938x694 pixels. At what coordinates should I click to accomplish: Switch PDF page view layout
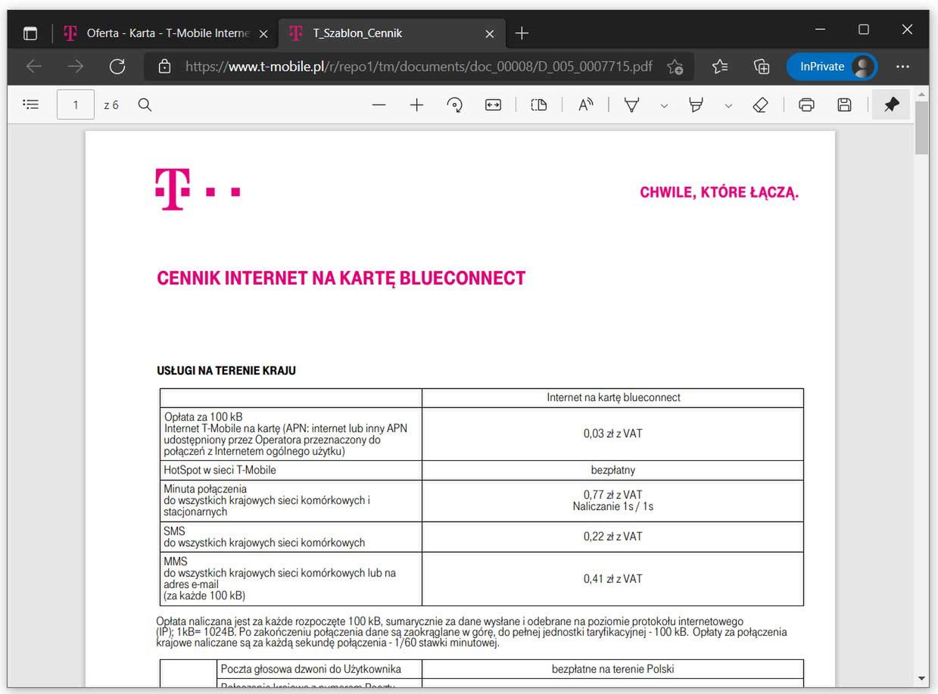point(539,105)
